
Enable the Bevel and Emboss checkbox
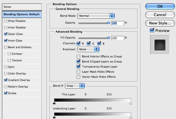pos(6,47)
